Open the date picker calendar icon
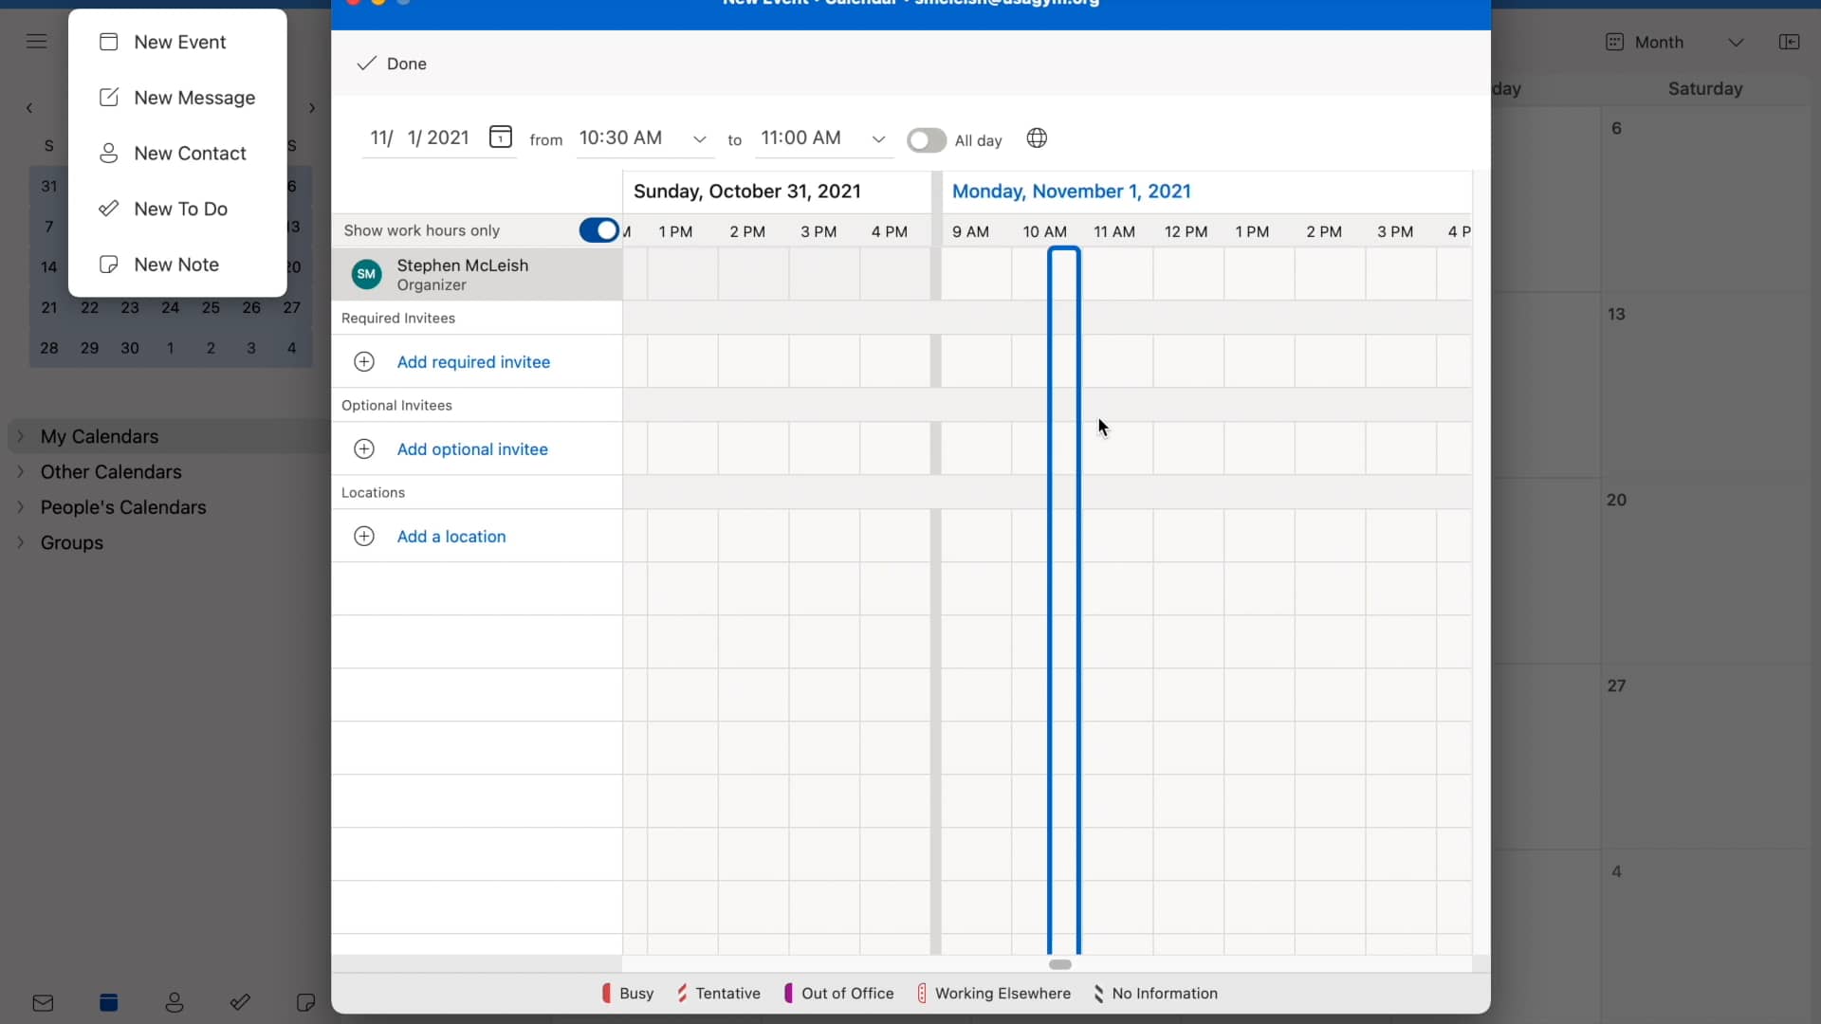Viewport: 1821px width, 1024px height. coord(501,137)
